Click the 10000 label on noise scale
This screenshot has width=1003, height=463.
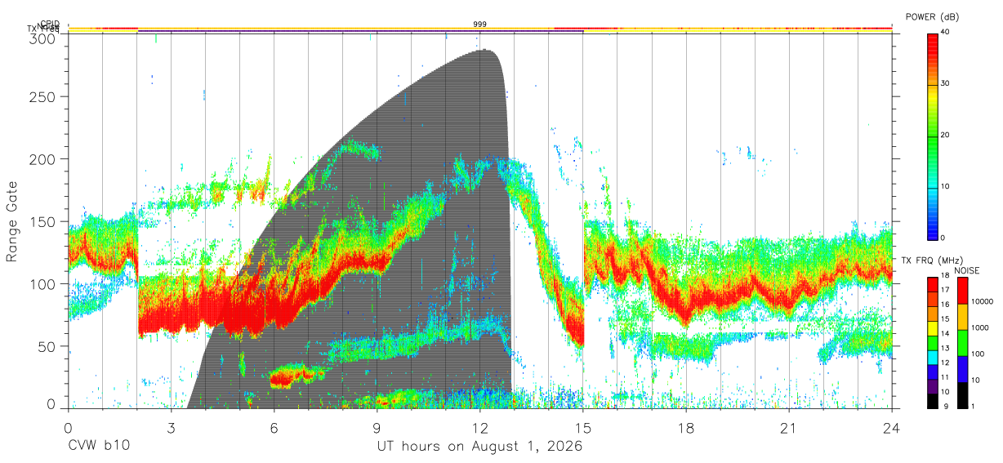pyautogui.click(x=982, y=302)
